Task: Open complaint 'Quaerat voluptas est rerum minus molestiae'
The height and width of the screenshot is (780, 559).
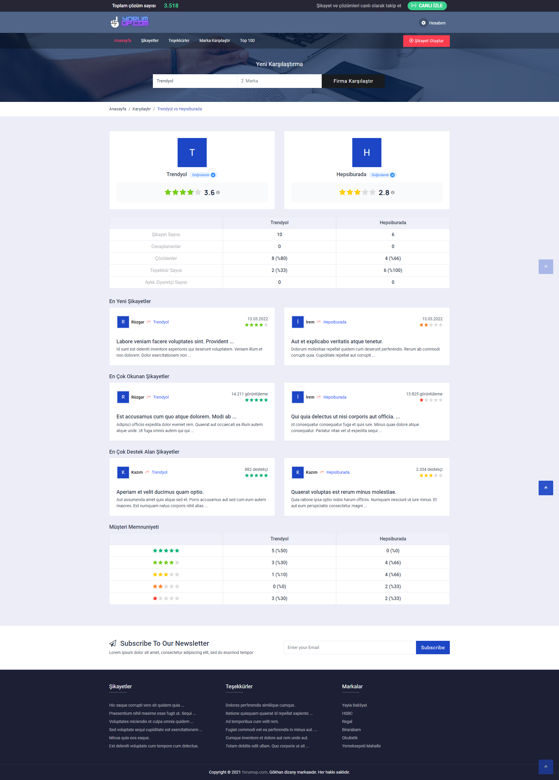Action: (344, 492)
